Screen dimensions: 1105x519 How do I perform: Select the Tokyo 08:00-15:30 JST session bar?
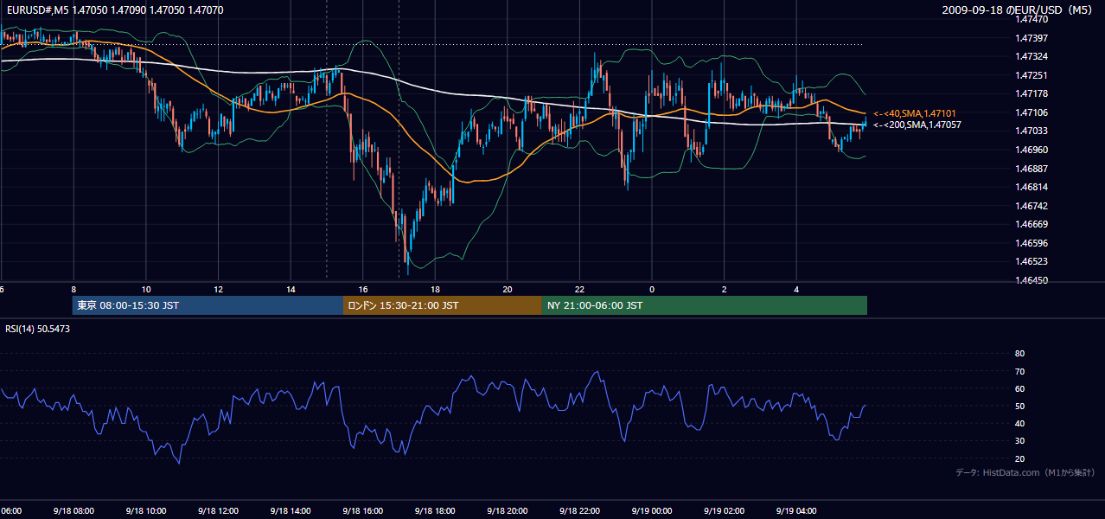(208, 305)
